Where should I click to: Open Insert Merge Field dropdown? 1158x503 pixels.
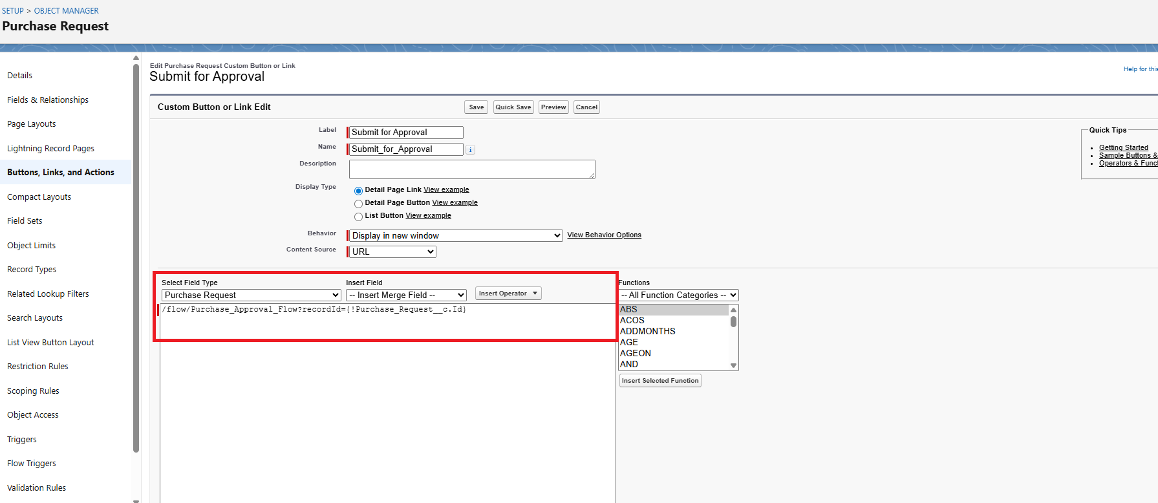tap(406, 295)
